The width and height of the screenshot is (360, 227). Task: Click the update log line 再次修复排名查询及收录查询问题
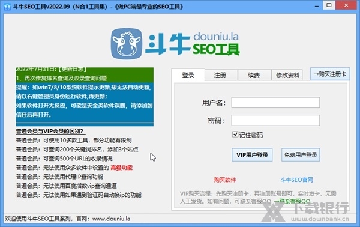click(x=61, y=78)
